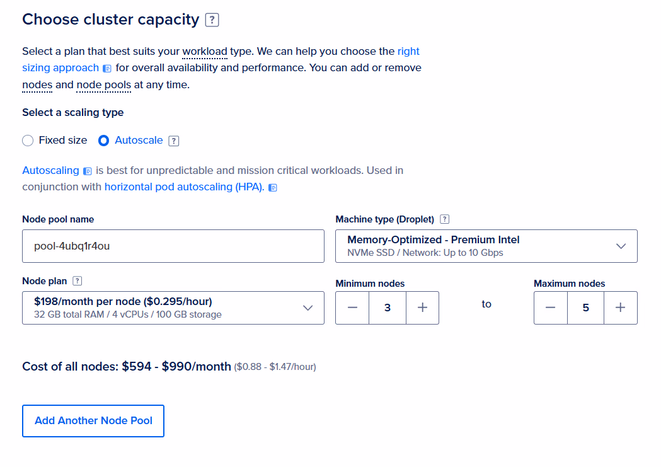Viewport: 661px width, 467px height.
Task: Select the Autoscale radio button
Action: pyautogui.click(x=104, y=141)
